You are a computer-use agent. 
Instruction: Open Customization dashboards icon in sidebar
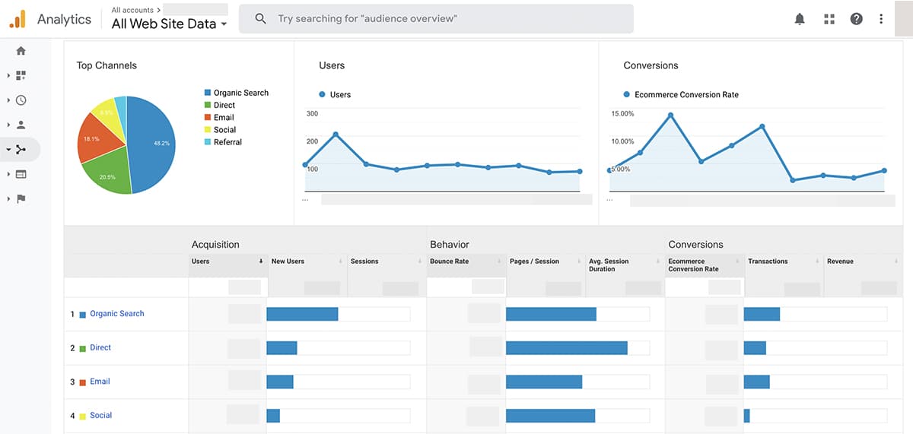pyautogui.click(x=21, y=75)
